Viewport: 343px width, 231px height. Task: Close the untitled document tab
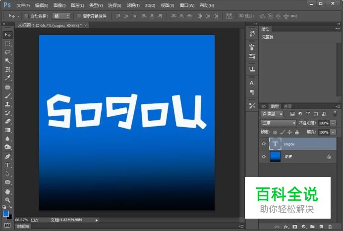(86, 25)
